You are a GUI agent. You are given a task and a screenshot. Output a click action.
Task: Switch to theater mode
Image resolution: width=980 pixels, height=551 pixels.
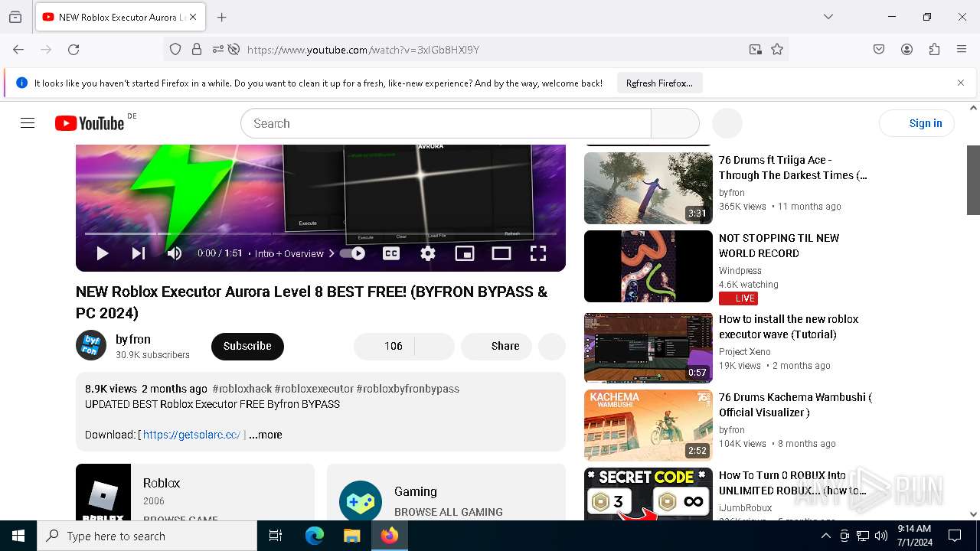pyautogui.click(x=501, y=253)
